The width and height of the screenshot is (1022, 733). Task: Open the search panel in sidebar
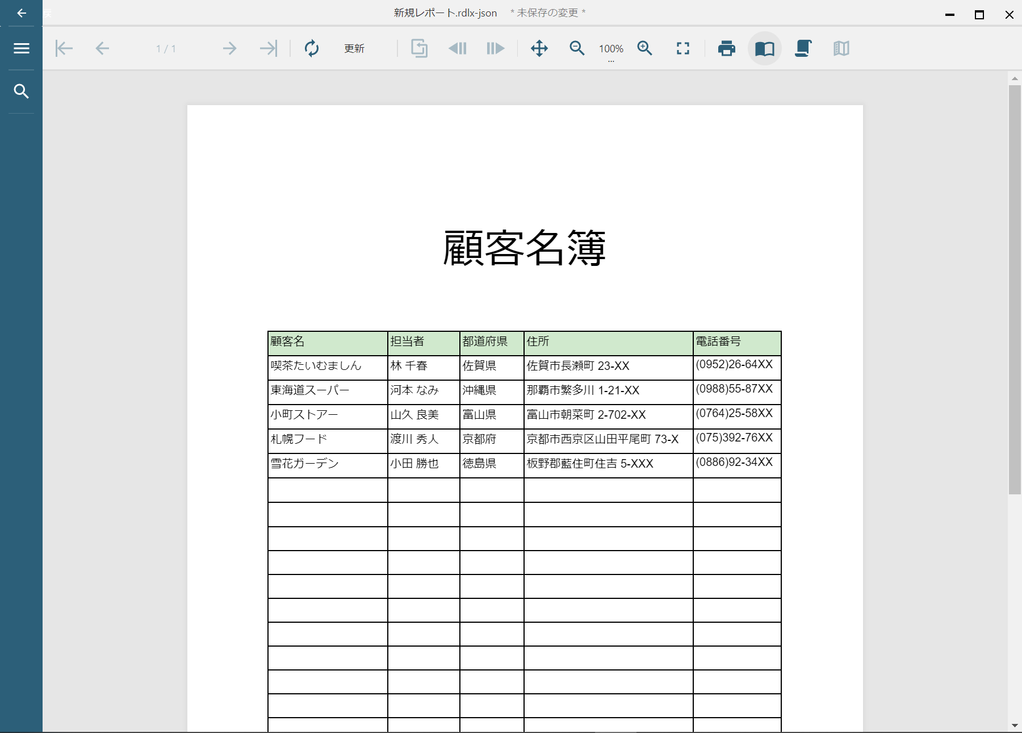point(22,91)
